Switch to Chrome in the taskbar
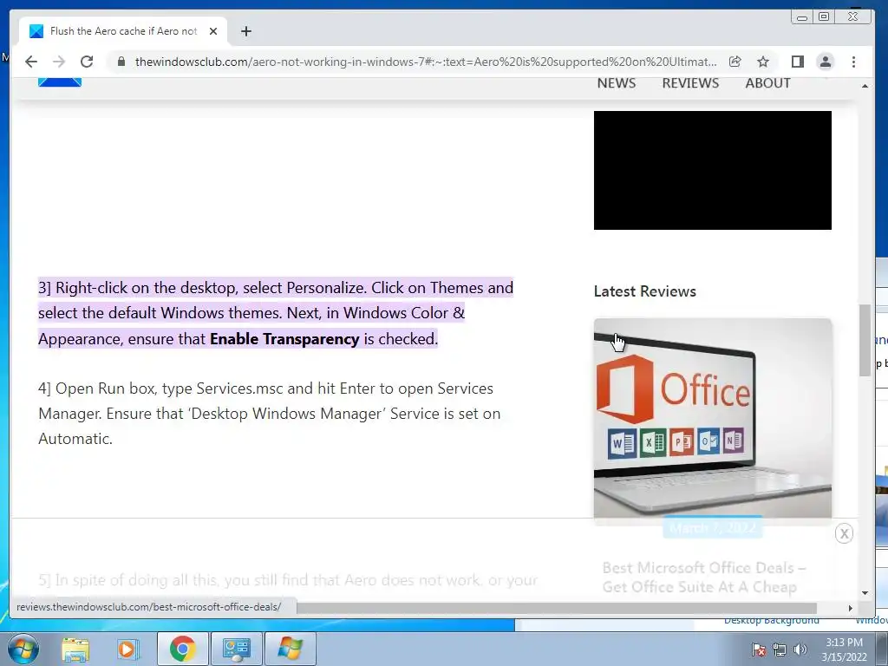The height and width of the screenshot is (666, 888). tap(182, 649)
